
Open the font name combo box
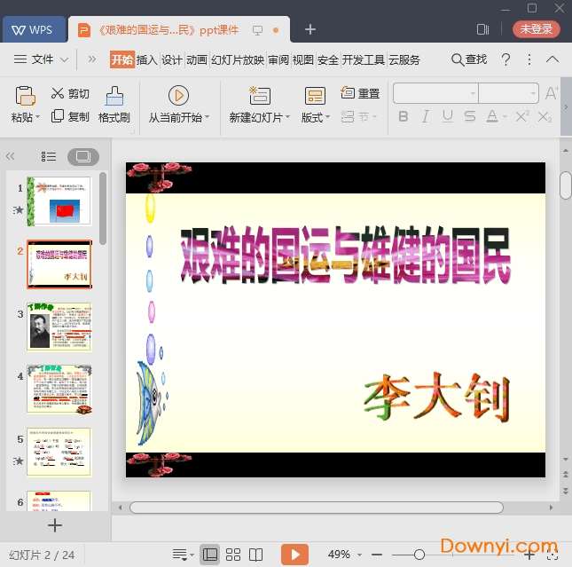tap(435, 93)
